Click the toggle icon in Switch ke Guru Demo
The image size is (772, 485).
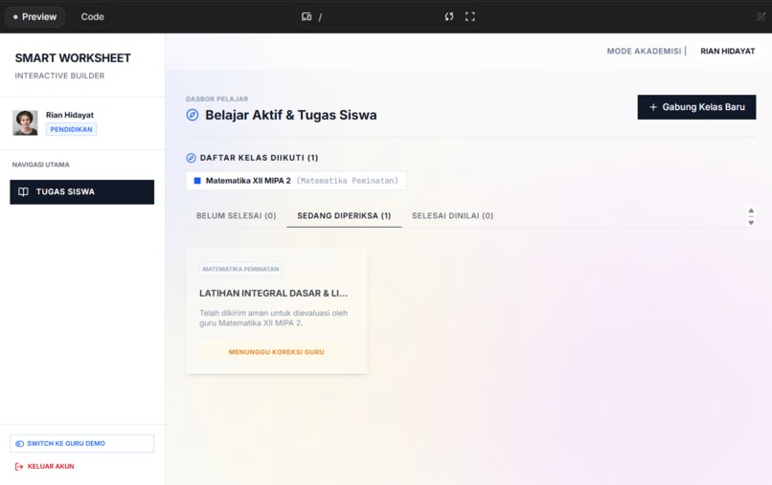point(20,444)
